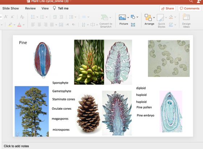Viewport: 203px width, 149px height.
Task: Switch to the Review tab
Action: [x=30, y=8]
